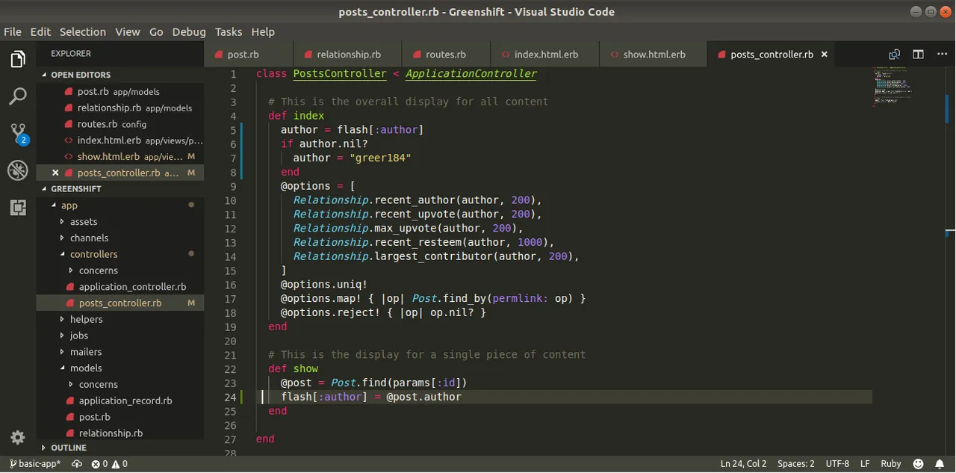The height and width of the screenshot is (473, 956).
Task: Open relationship.rb in file tree
Action: [120, 433]
